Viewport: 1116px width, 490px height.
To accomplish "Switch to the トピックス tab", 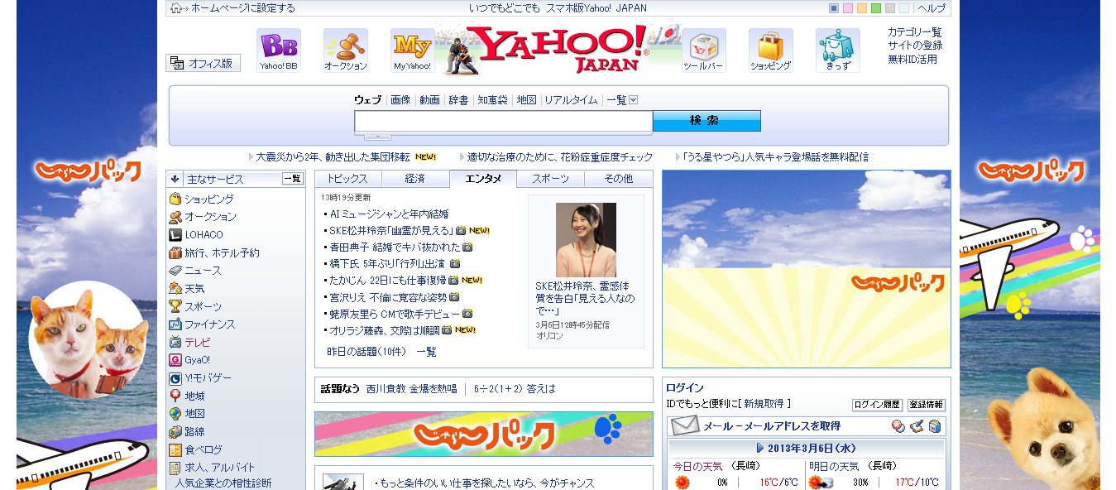I will click(x=347, y=179).
